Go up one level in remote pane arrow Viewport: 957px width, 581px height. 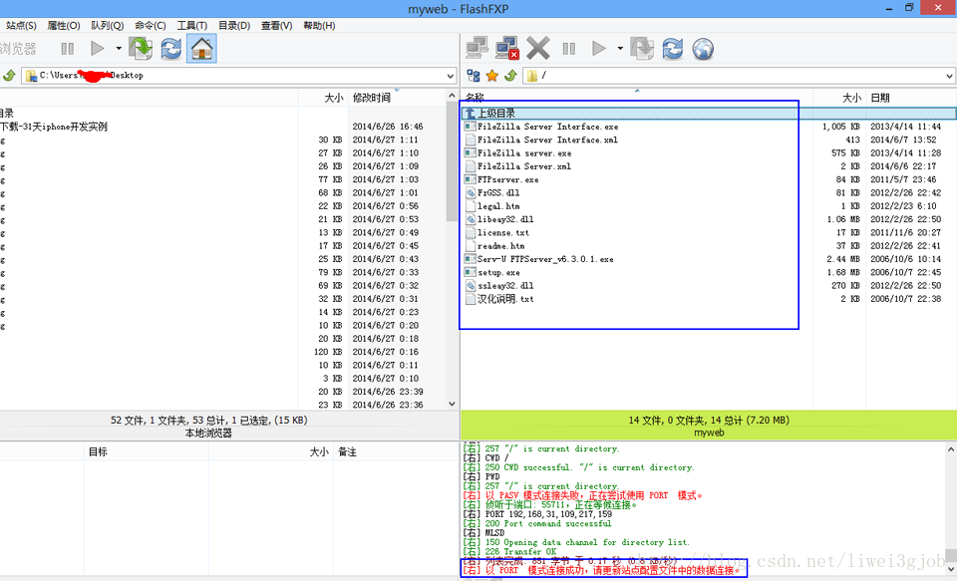[510, 75]
